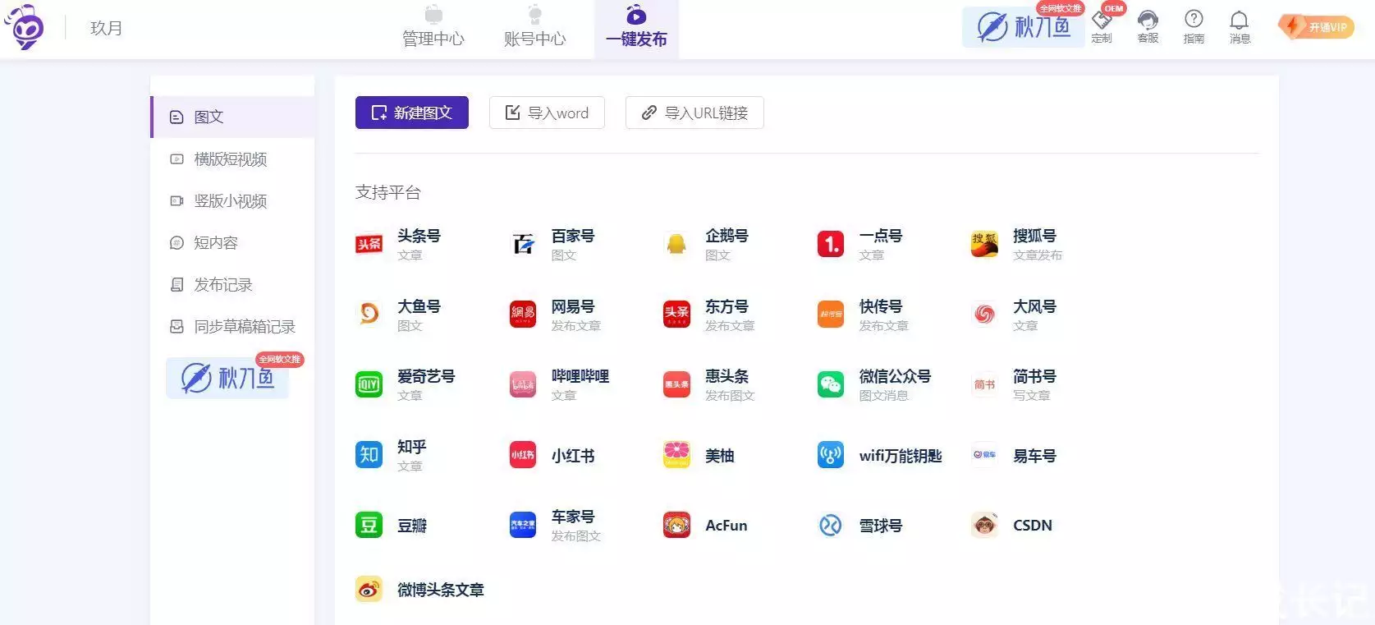Click the 开通VIP button
The height and width of the screenshot is (625, 1375).
1316,27
